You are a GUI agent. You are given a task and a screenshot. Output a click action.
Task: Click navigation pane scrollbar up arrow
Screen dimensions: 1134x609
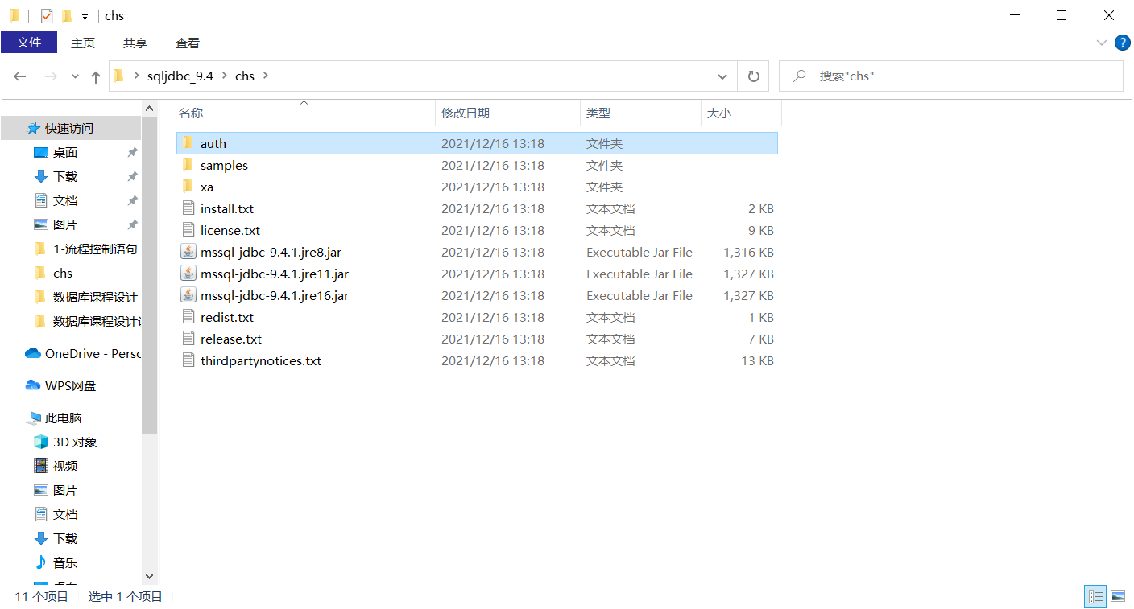149,109
